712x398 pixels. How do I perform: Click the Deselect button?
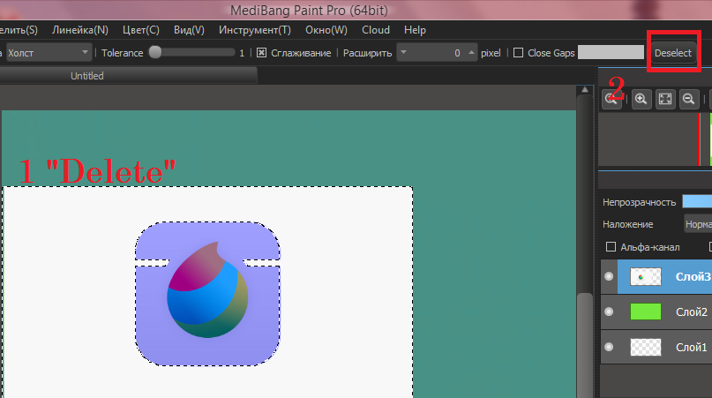point(672,53)
